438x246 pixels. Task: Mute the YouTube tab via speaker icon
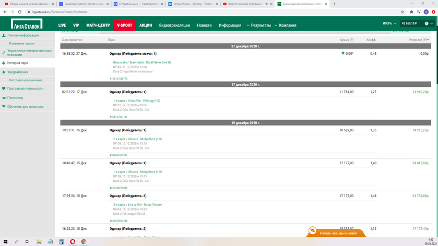click(266, 4)
